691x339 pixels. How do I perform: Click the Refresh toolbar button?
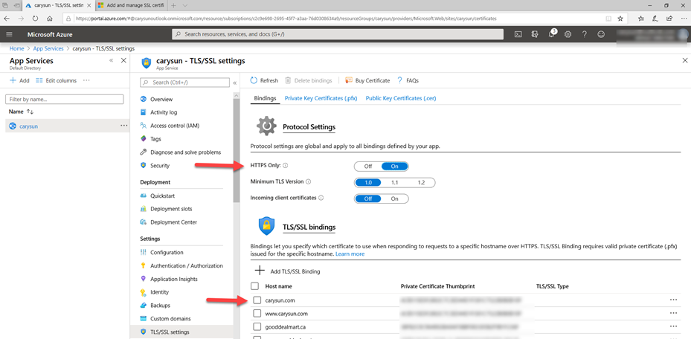264,80
